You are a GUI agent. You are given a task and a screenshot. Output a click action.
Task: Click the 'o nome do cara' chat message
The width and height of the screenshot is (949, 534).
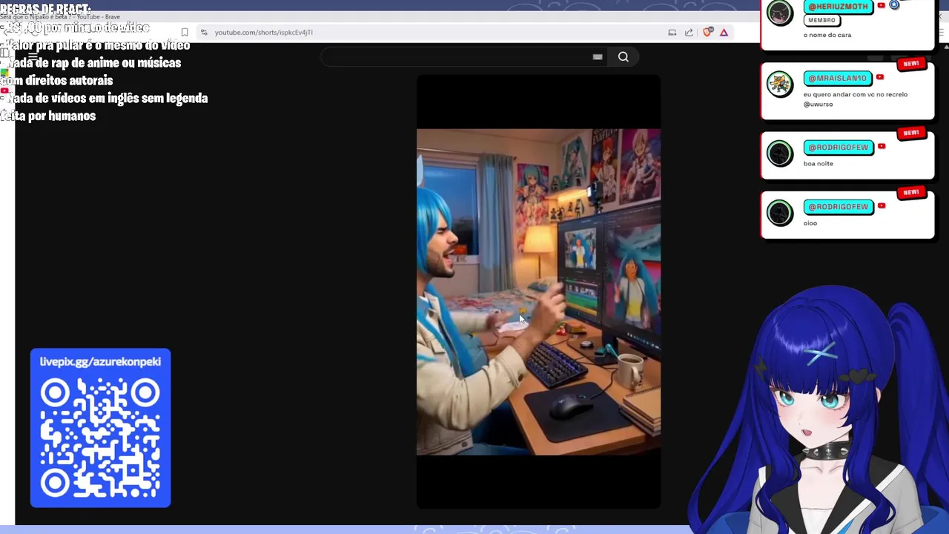[827, 35]
